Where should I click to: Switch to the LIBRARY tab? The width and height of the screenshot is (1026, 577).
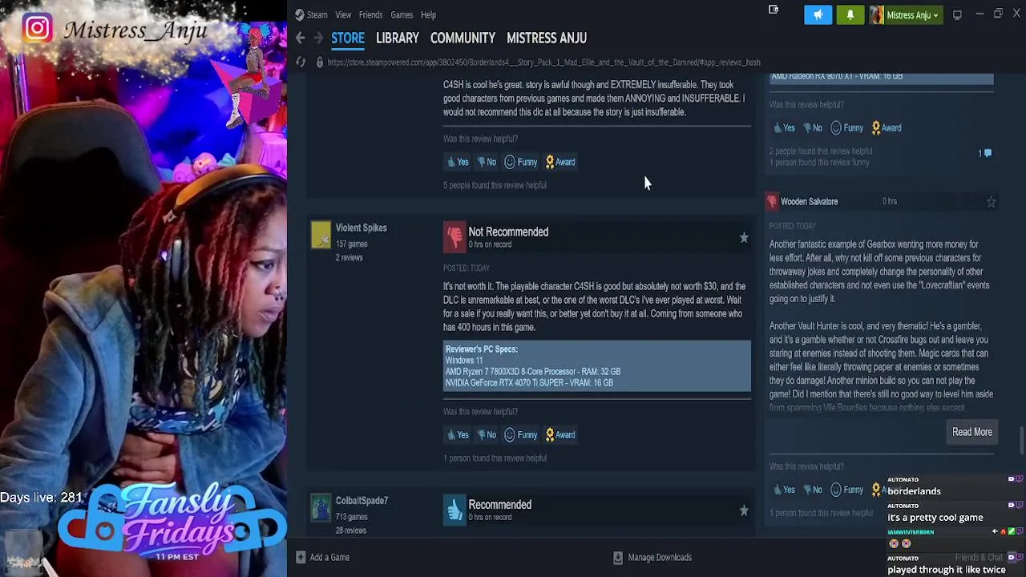398,38
